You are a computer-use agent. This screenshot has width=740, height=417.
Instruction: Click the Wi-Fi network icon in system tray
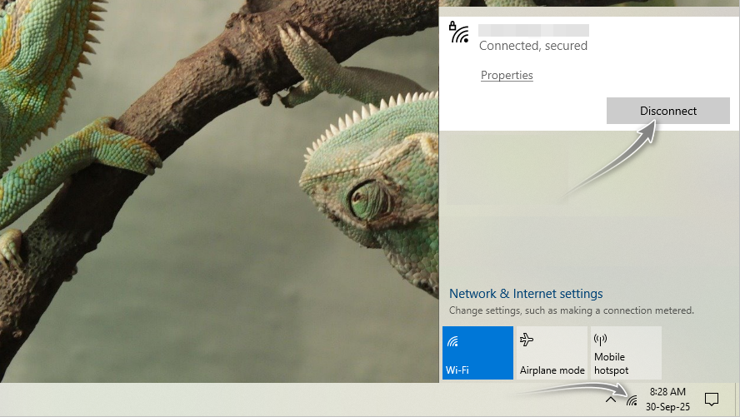[x=632, y=400]
